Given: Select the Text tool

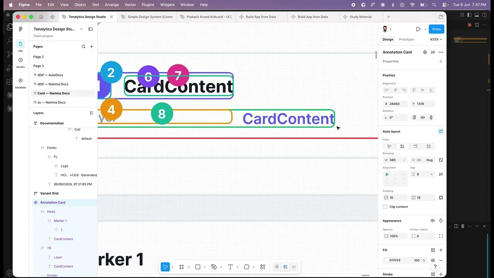Looking at the screenshot, I should [230, 267].
